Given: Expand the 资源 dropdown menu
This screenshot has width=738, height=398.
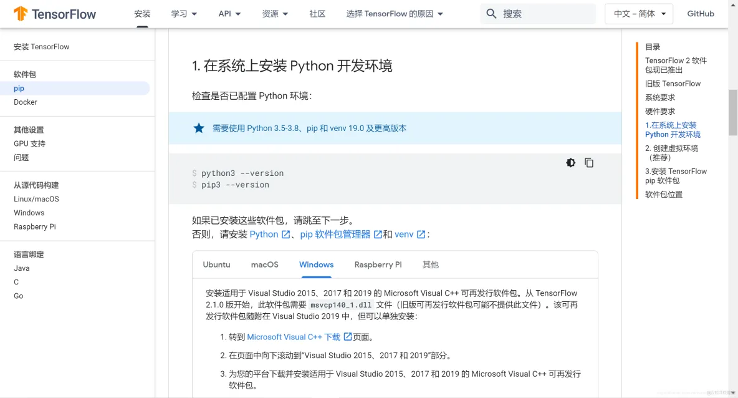Looking at the screenshot, I should tap(275, 14).
